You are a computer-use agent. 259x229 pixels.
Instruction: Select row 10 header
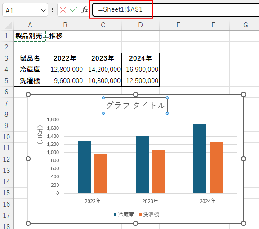click(x=7, y=137)
